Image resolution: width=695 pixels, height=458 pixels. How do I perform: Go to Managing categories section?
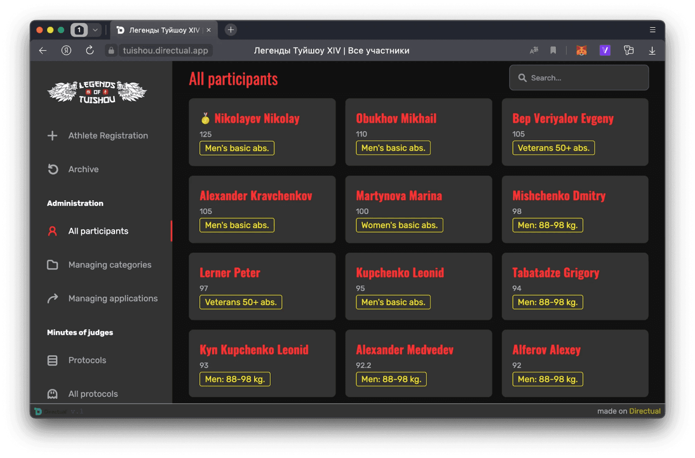[109, 265]
